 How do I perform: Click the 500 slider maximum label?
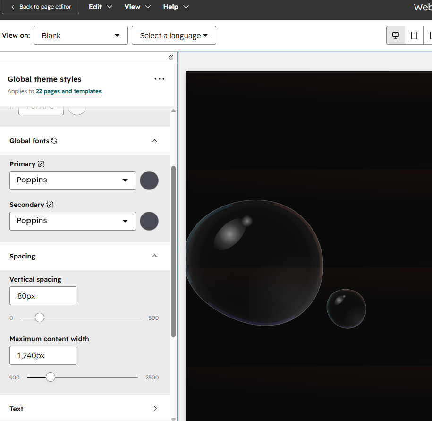pos(153,318)
